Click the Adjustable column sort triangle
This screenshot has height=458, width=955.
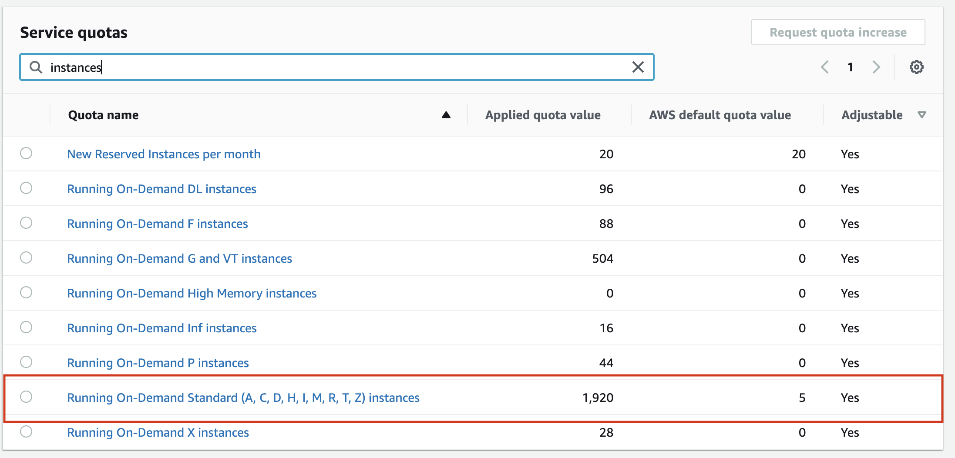921,115
